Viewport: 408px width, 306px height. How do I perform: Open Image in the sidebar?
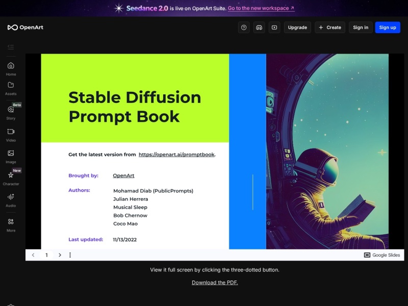tap(11, 157)
